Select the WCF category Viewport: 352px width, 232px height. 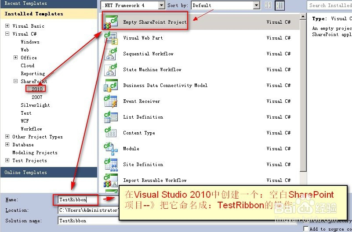click(x=25, y=121)
